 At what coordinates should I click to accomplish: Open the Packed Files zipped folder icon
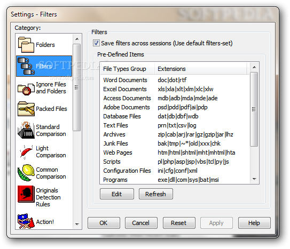tap(26, 109)
